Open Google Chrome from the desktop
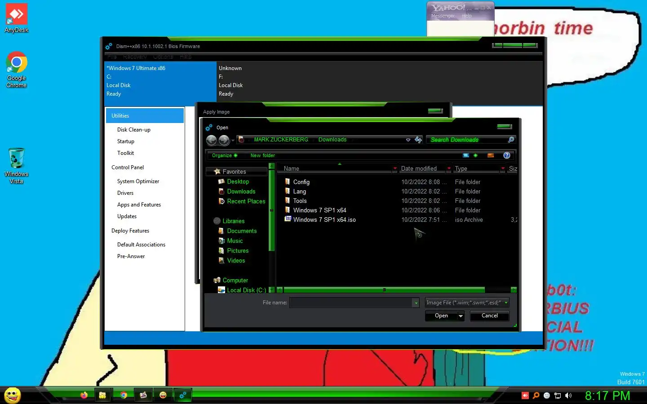The image size is (647, 404). (x=16, y=70)
